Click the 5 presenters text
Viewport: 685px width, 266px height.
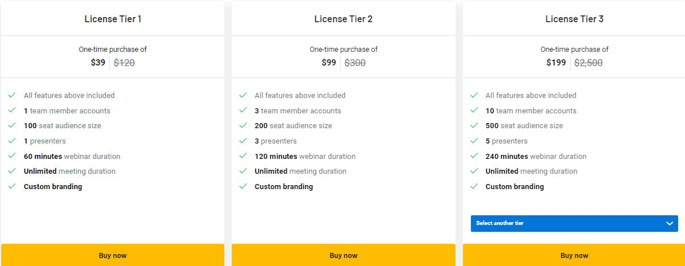click(507, 141)
